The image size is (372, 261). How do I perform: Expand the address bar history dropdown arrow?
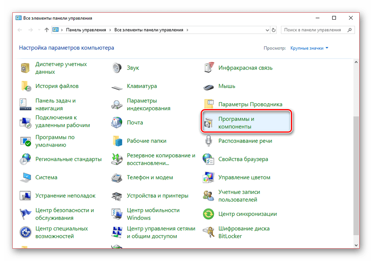pyautogui.click(x=267, y=30)
